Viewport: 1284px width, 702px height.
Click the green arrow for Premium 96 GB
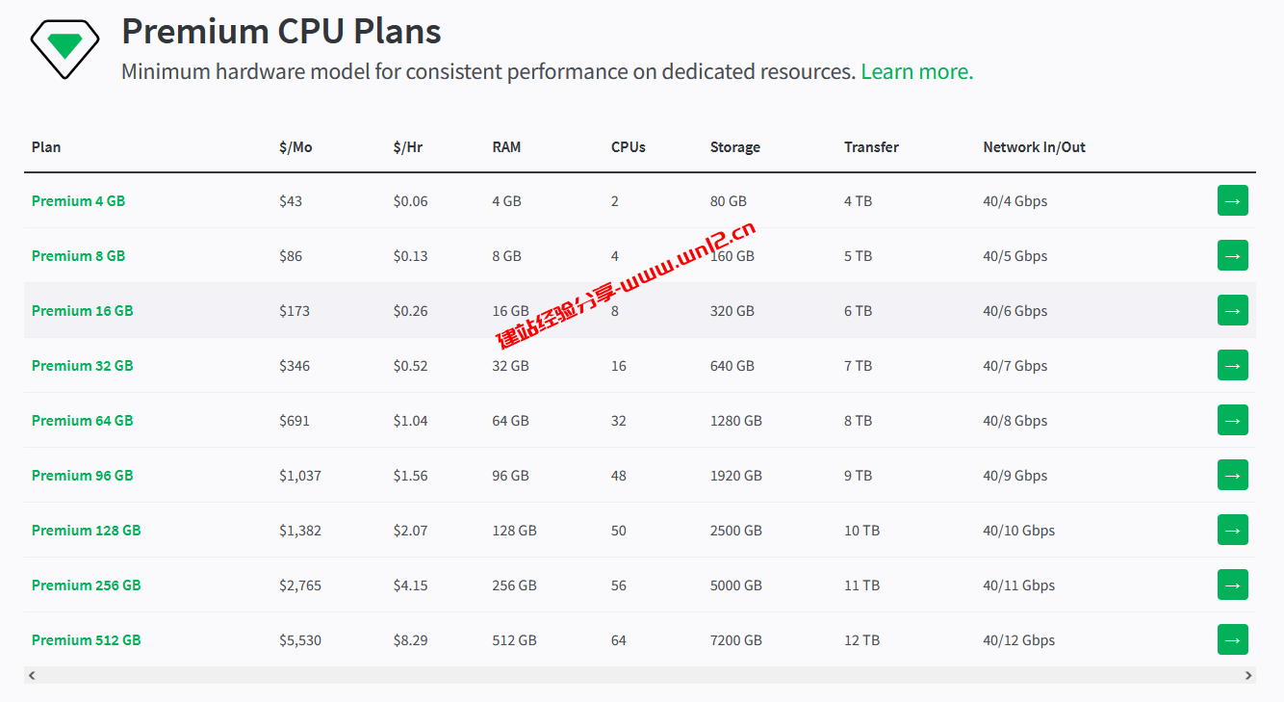click(1232, 475)
